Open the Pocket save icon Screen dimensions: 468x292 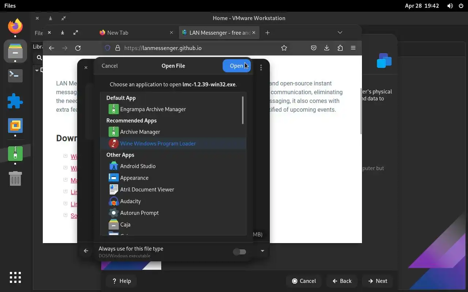[x=314, y=48]
